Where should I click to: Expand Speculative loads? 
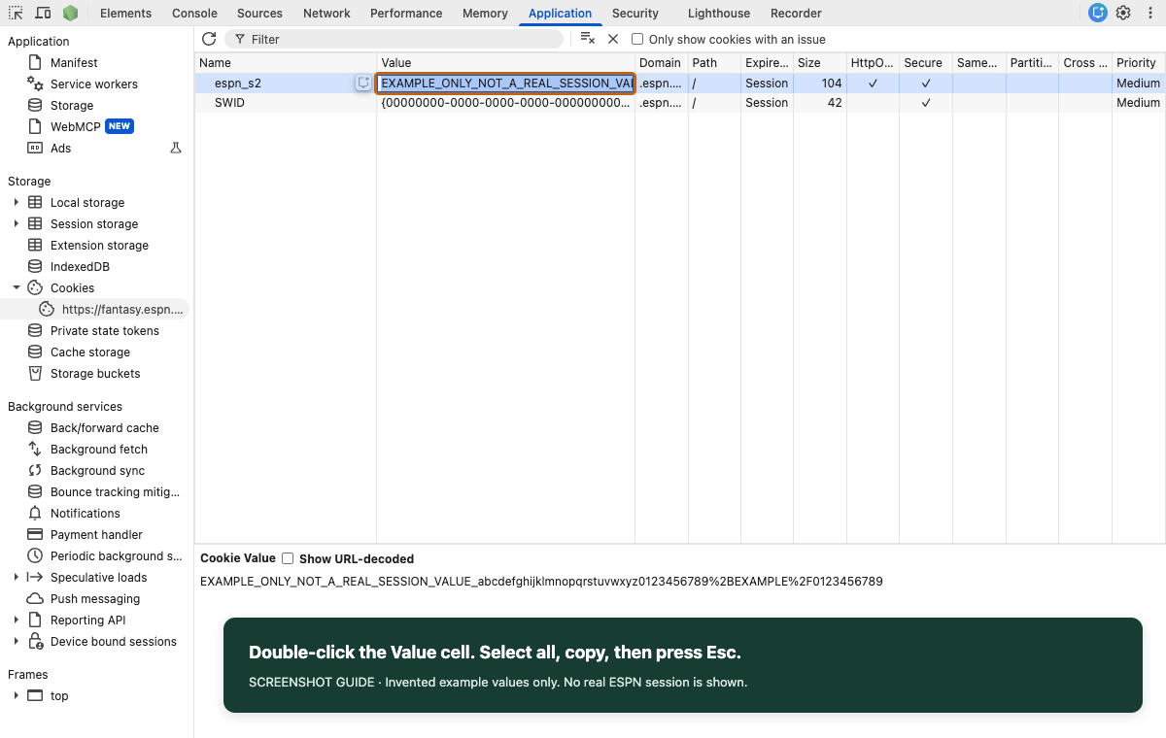point(16,577)
